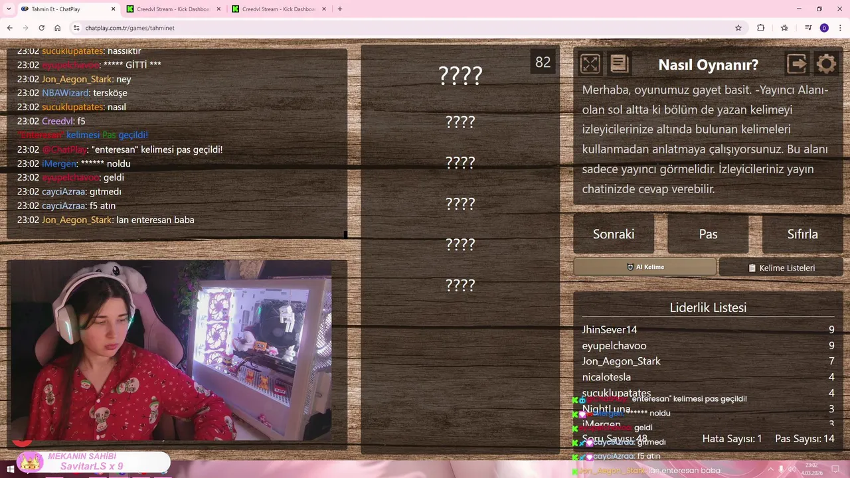Select the AI Kelime option

[x=645, y=267]
